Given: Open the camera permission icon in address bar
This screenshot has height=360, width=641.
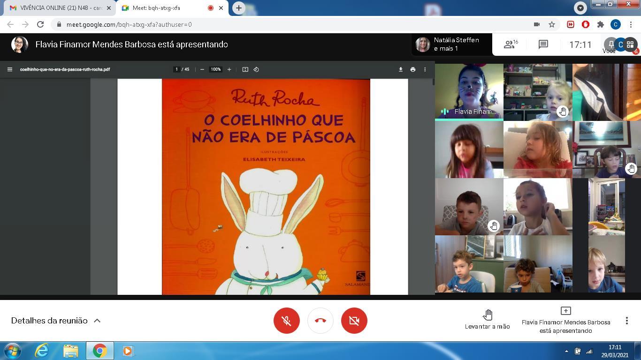Looking at the screenshot, I should click(x=537, y=24).
